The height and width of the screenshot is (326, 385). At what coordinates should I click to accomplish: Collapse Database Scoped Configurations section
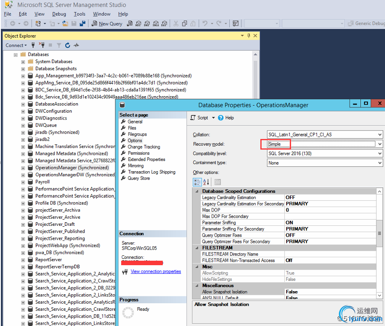coord(197,191)
